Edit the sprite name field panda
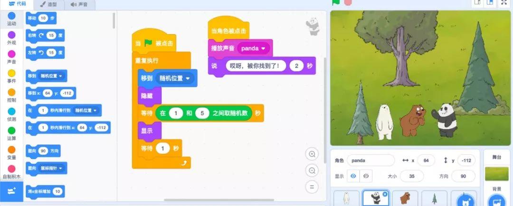Image resolution: width=513 pixels, height=206 pixels. coord(370,160)
